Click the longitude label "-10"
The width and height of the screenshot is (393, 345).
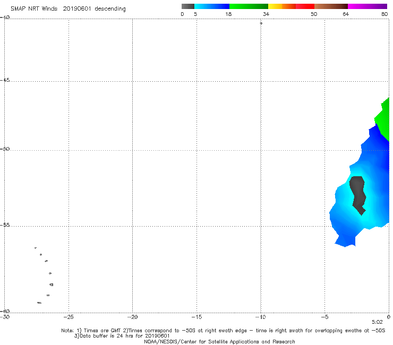[x=260, y=317]
